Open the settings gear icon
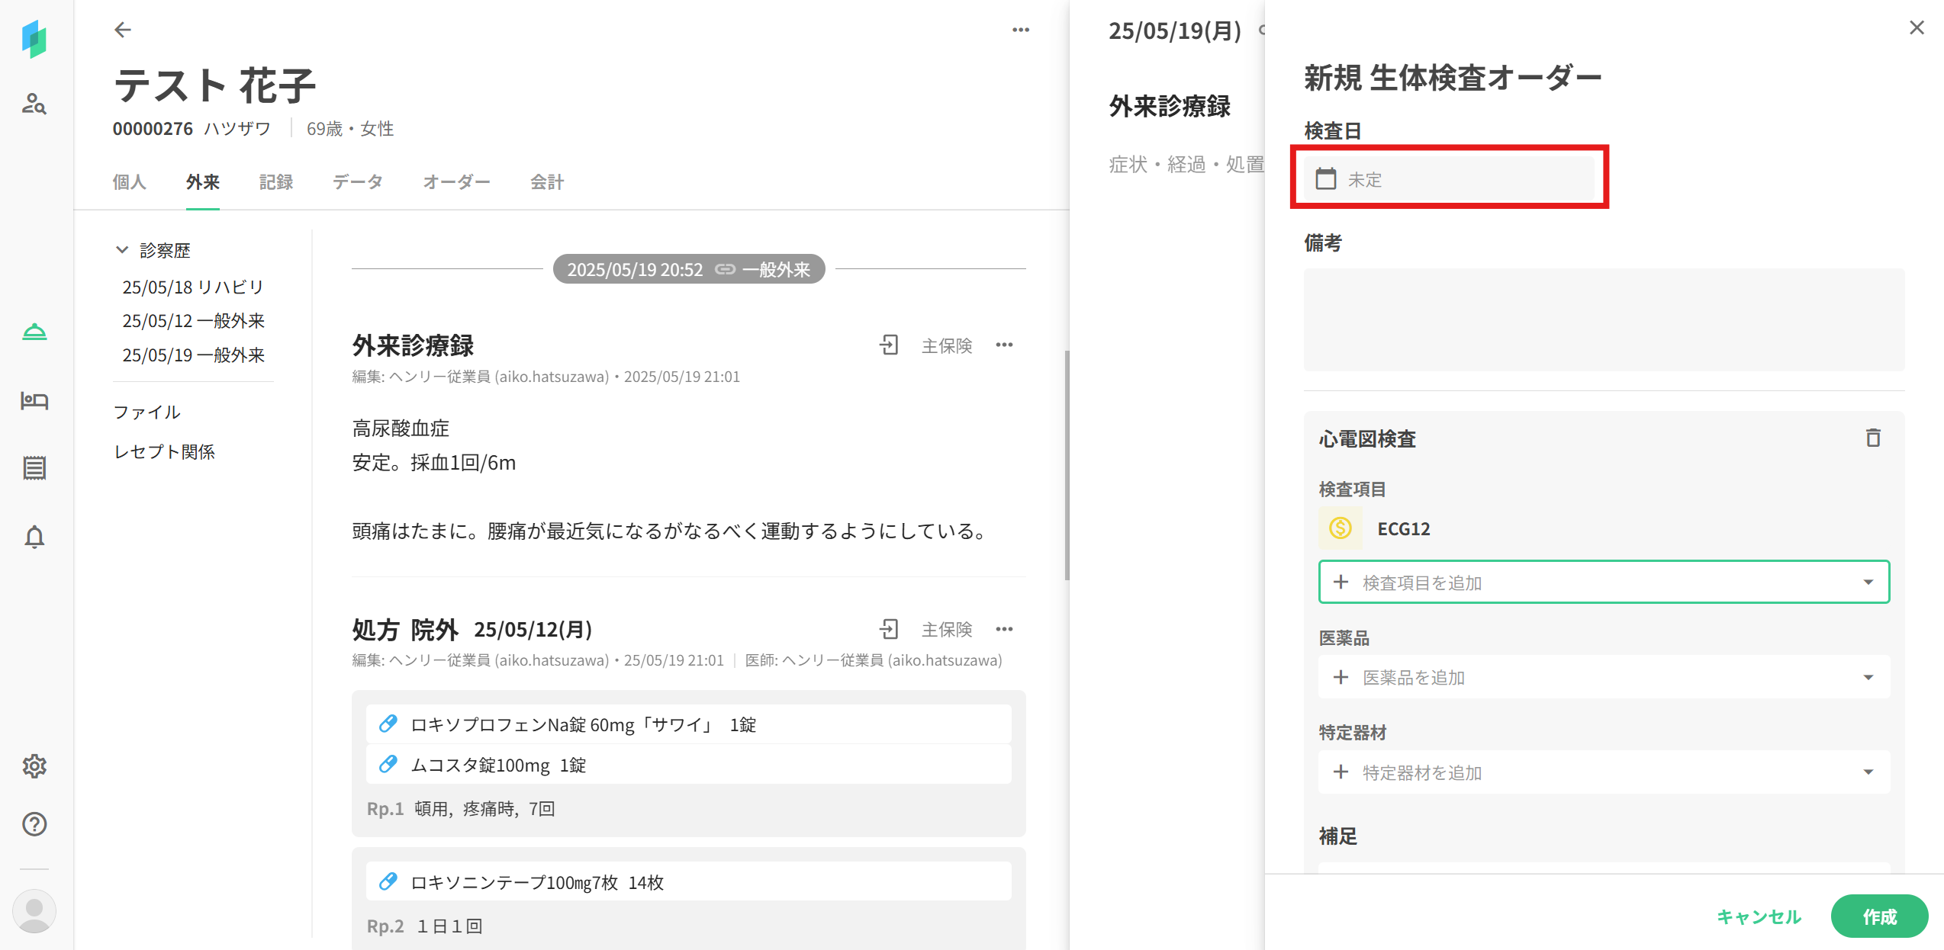 [34, 765]
